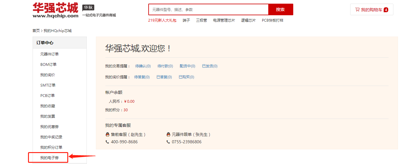Open 待答复(0) inquiry link
Image resolution: width=412 pixels, height=164 pixels.
click(x=142, y=77)
